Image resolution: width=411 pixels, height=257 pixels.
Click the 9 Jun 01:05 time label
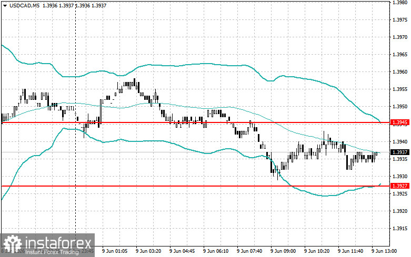[115, 251]
